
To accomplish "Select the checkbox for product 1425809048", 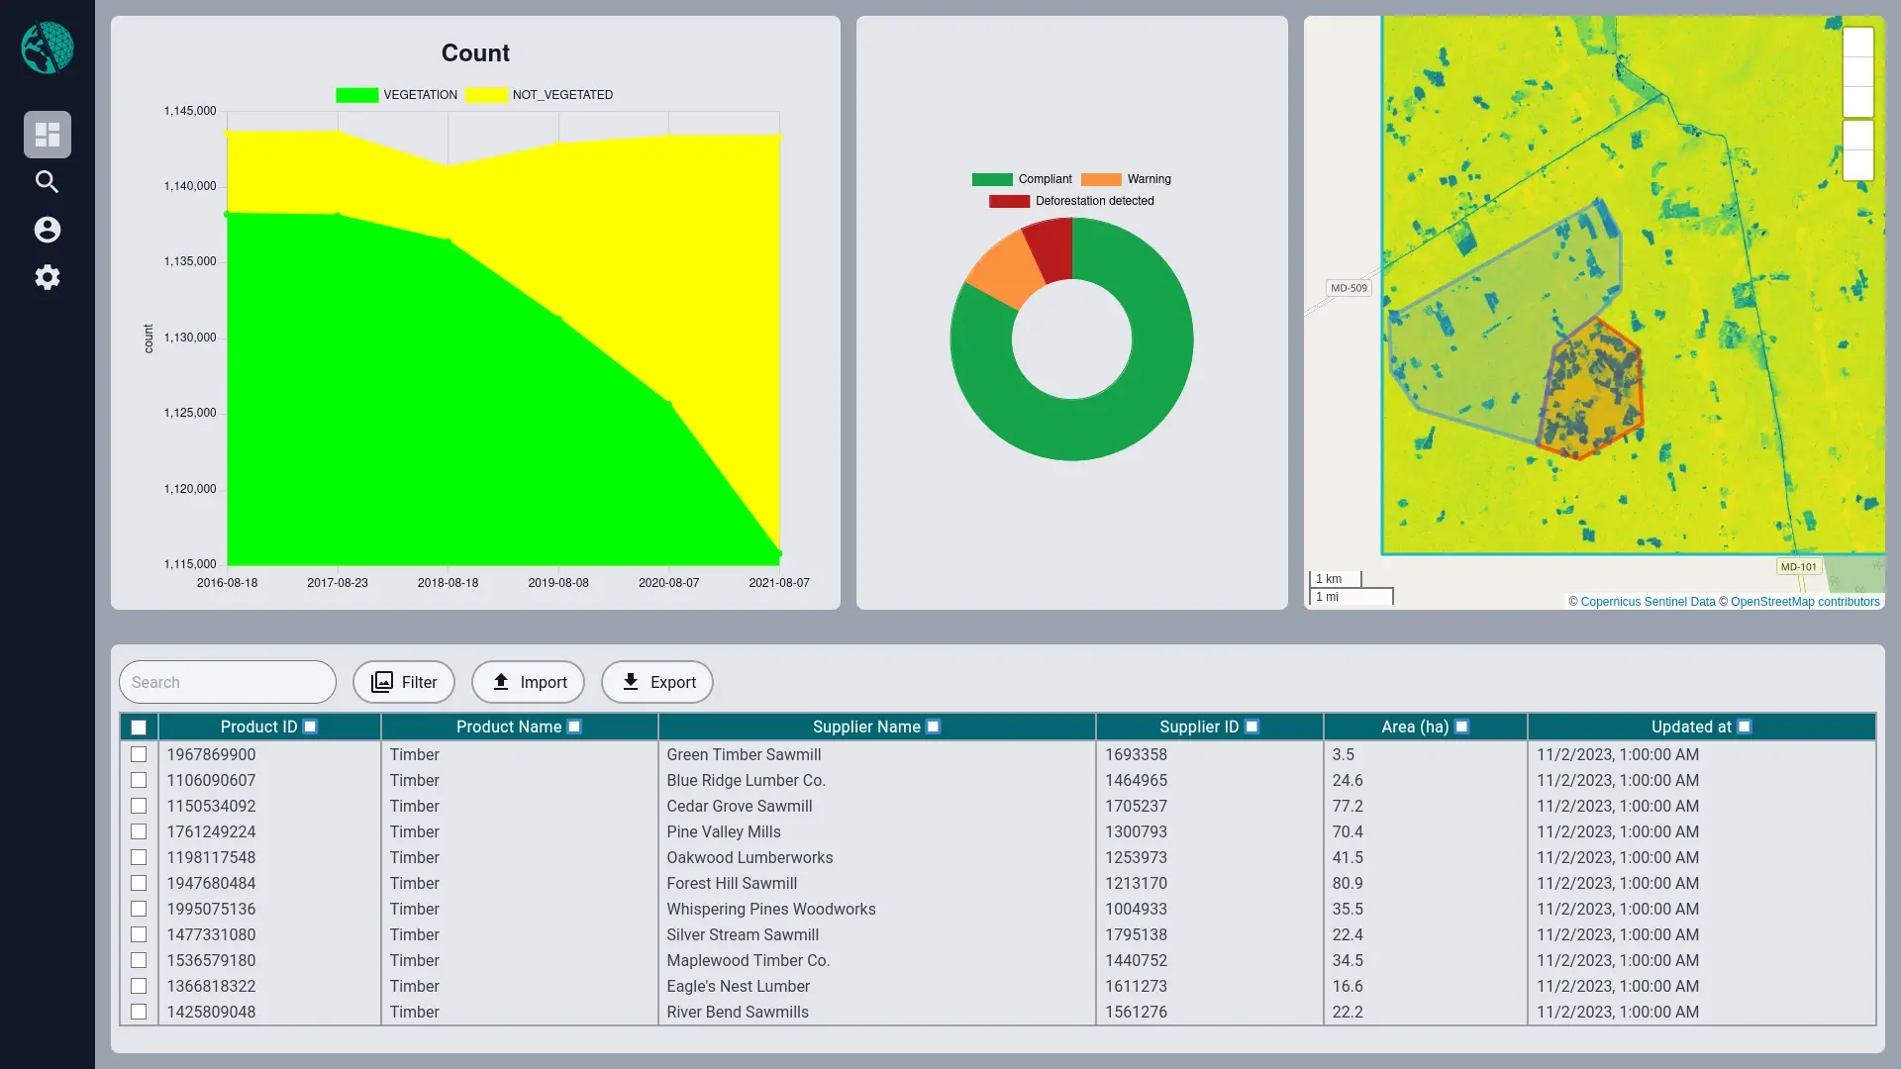I will [139, 1012].
